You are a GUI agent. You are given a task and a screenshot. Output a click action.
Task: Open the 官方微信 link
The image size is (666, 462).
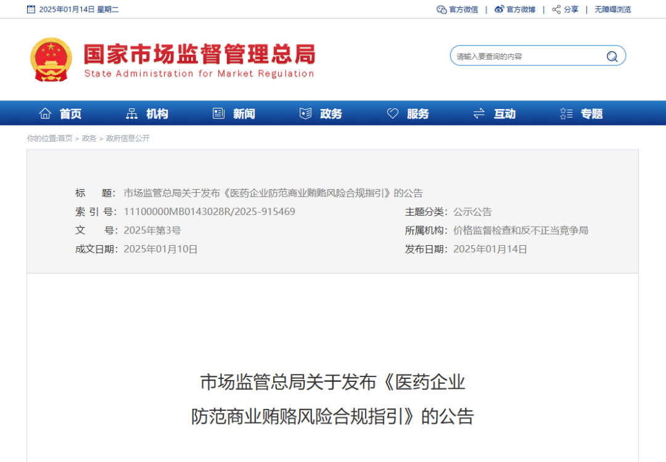pos(463,9)
